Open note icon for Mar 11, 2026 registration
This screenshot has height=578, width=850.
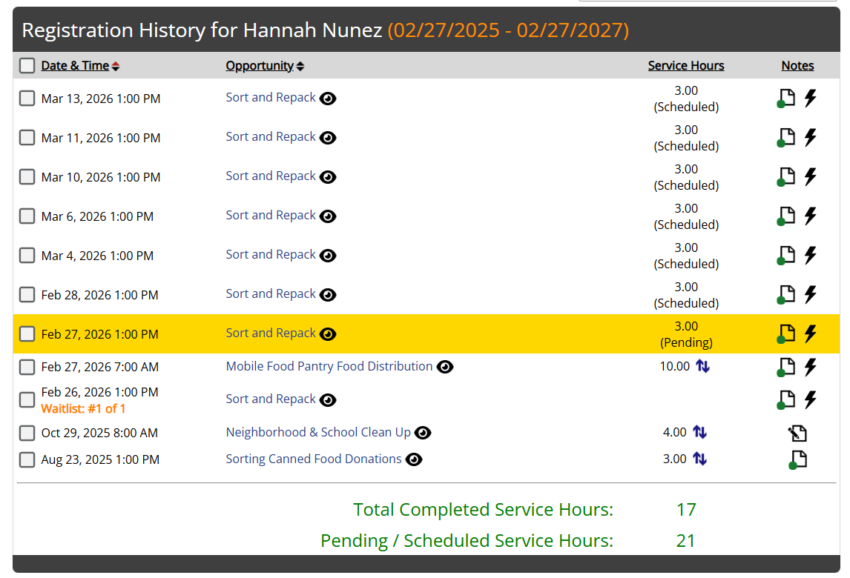pyautogui.click(x=786, y=138)
